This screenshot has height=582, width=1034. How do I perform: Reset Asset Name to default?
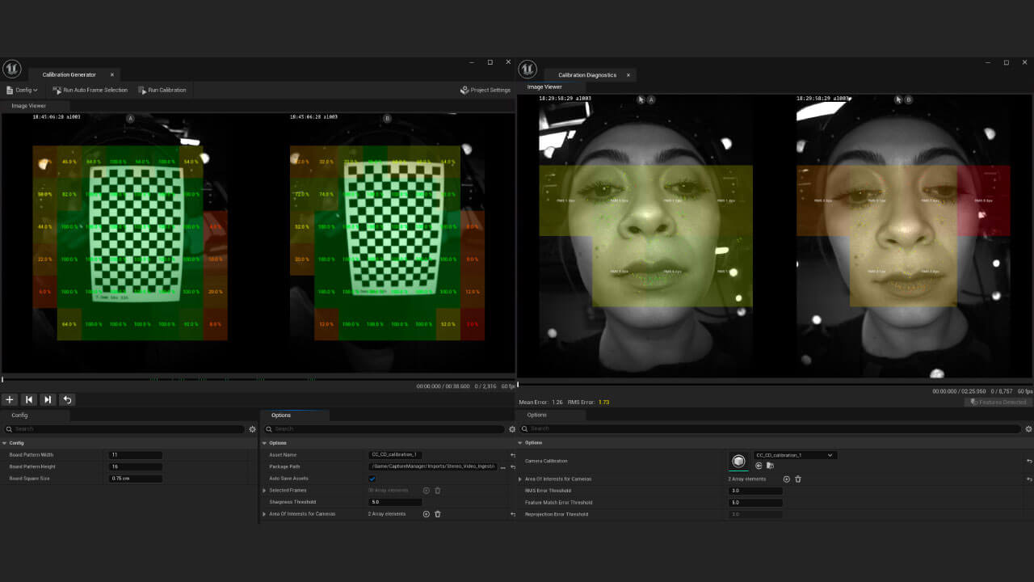pos(512,455)
